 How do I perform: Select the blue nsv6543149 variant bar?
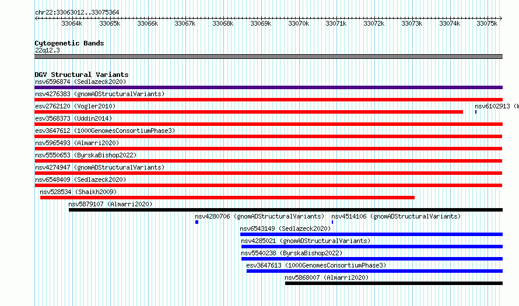371,234
